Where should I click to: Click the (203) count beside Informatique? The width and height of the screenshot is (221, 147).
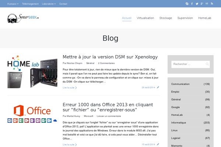[x=207, y=123]
